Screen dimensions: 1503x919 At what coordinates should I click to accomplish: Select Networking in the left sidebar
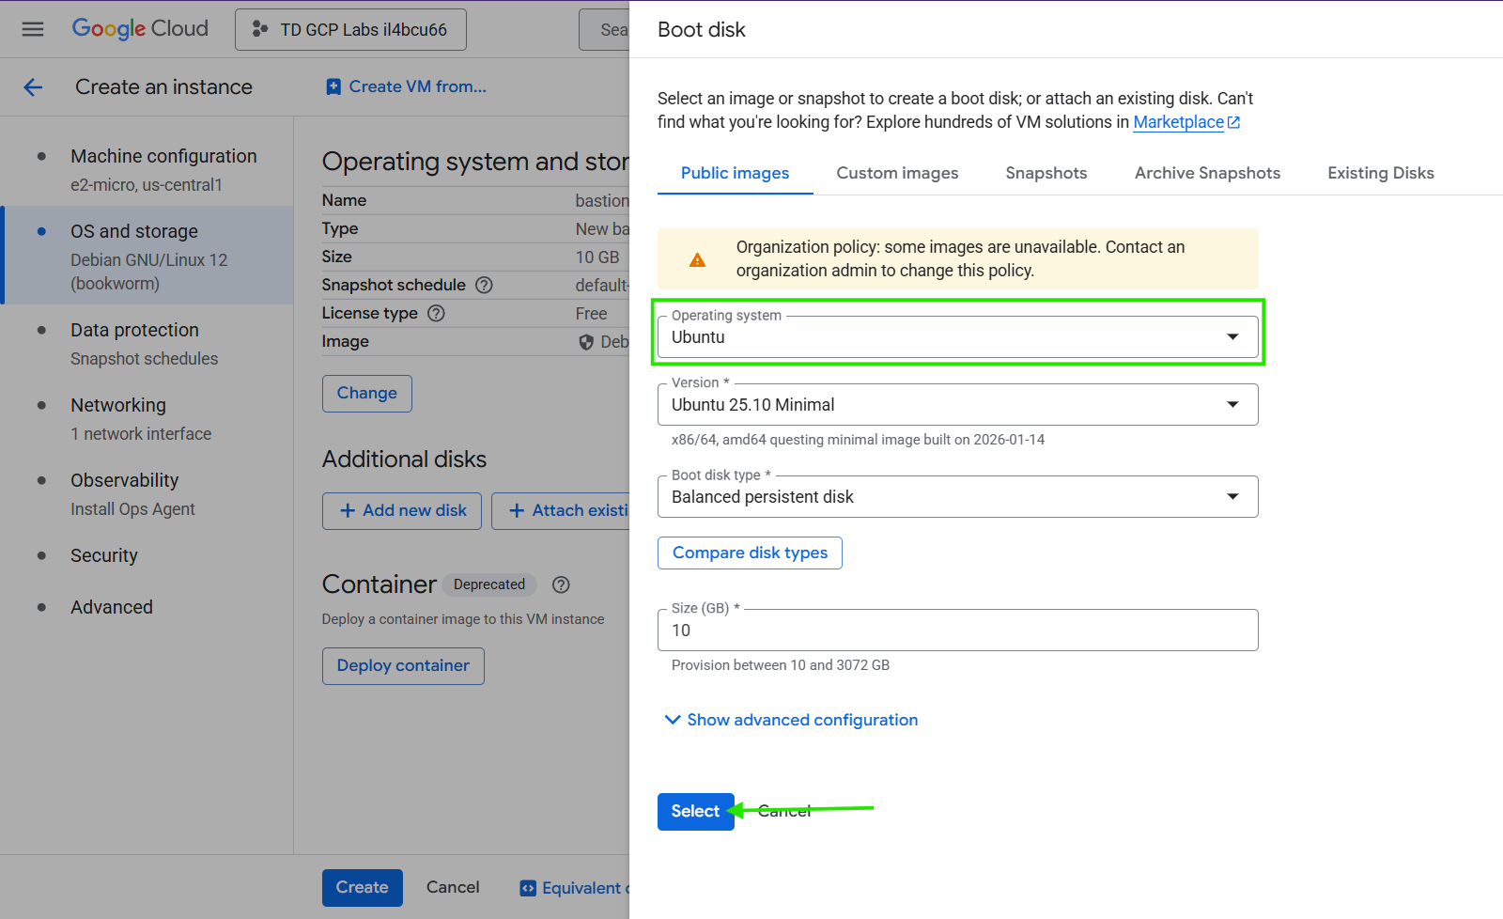click(x=118, y=405)
